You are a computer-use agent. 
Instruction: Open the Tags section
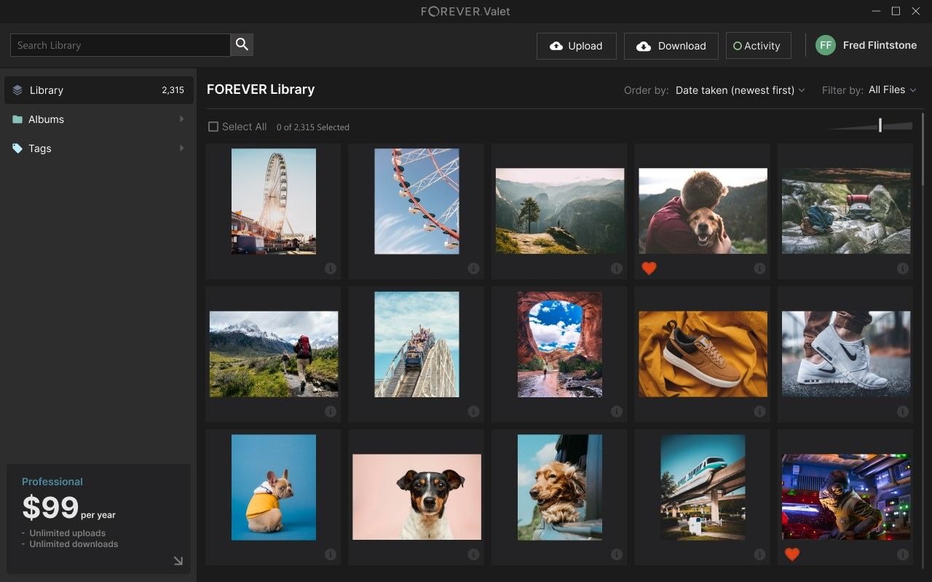[x=99, y=148]
